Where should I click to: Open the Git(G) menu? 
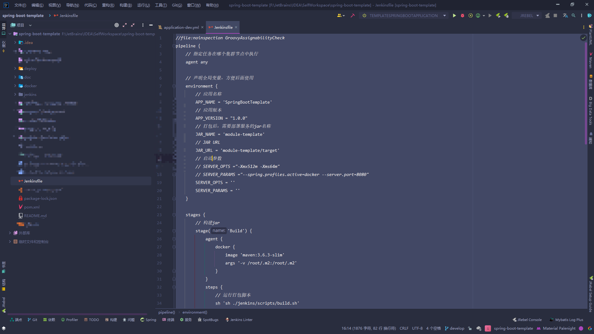[x=177, y=5]
